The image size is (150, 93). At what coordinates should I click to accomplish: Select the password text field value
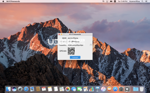tap(75, 45)
